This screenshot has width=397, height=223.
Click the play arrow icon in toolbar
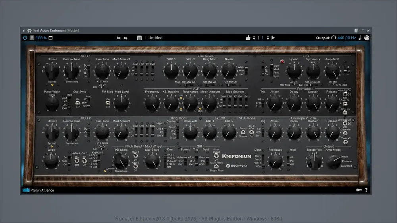[273, 38]
